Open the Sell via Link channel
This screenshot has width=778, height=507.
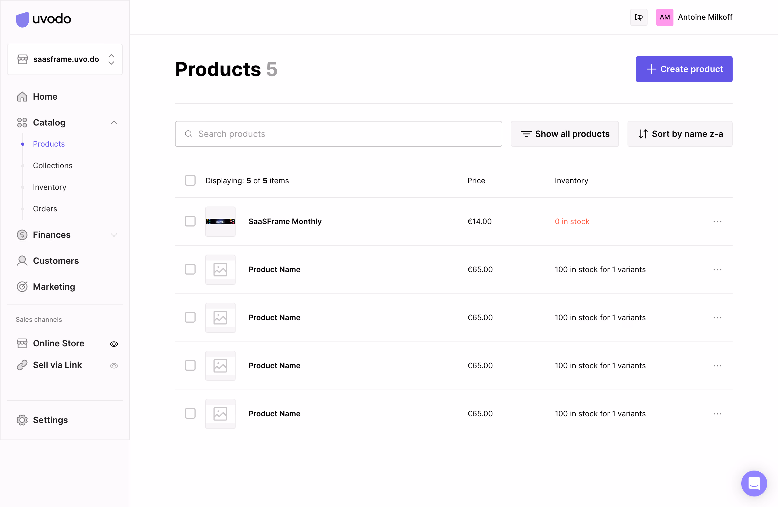tap(57, 364)
